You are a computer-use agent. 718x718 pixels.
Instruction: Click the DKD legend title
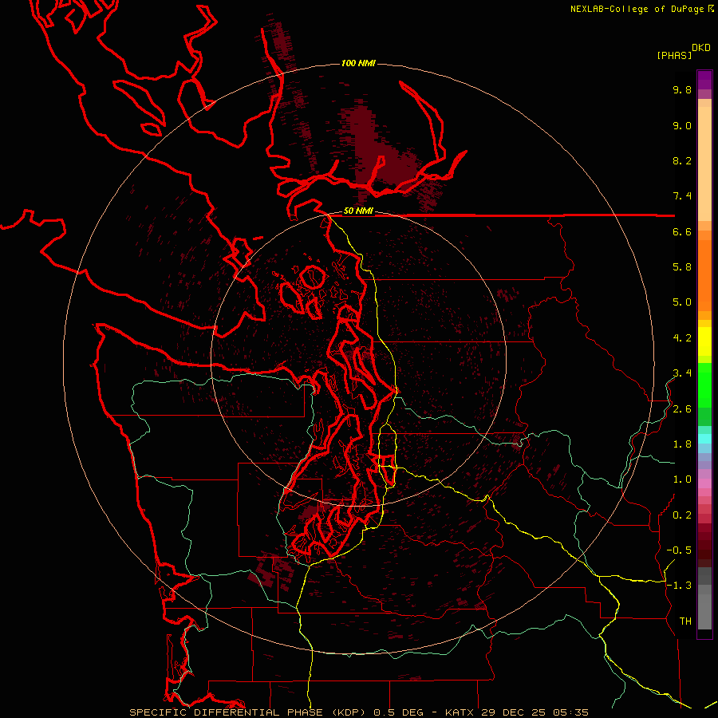pos(701,48)
